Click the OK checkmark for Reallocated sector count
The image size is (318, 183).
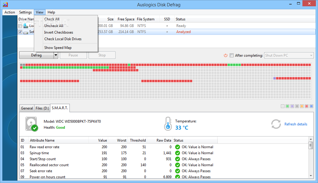pos(178,165)
